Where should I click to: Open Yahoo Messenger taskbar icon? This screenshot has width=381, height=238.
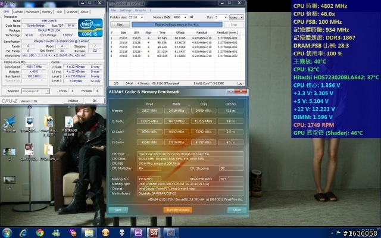73,233
